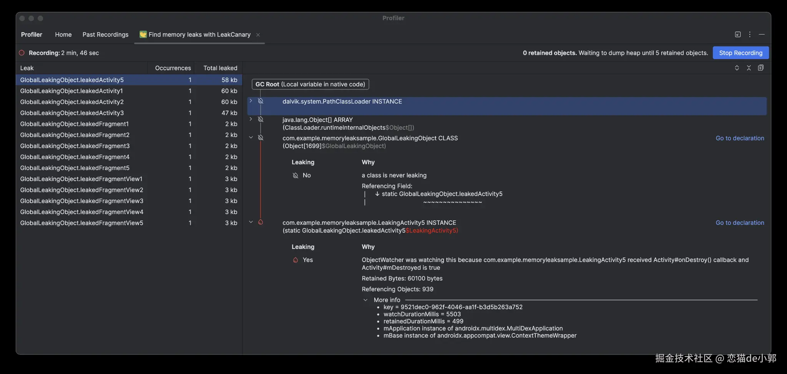Viewport: 787px width, 374px height.
Task: Select the GlobalLeakingObject.leakedActivity2 row
Action: point(129,102)
